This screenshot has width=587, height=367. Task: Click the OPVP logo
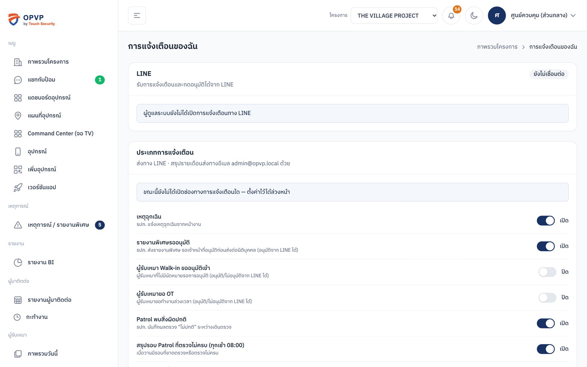[32, 19]
